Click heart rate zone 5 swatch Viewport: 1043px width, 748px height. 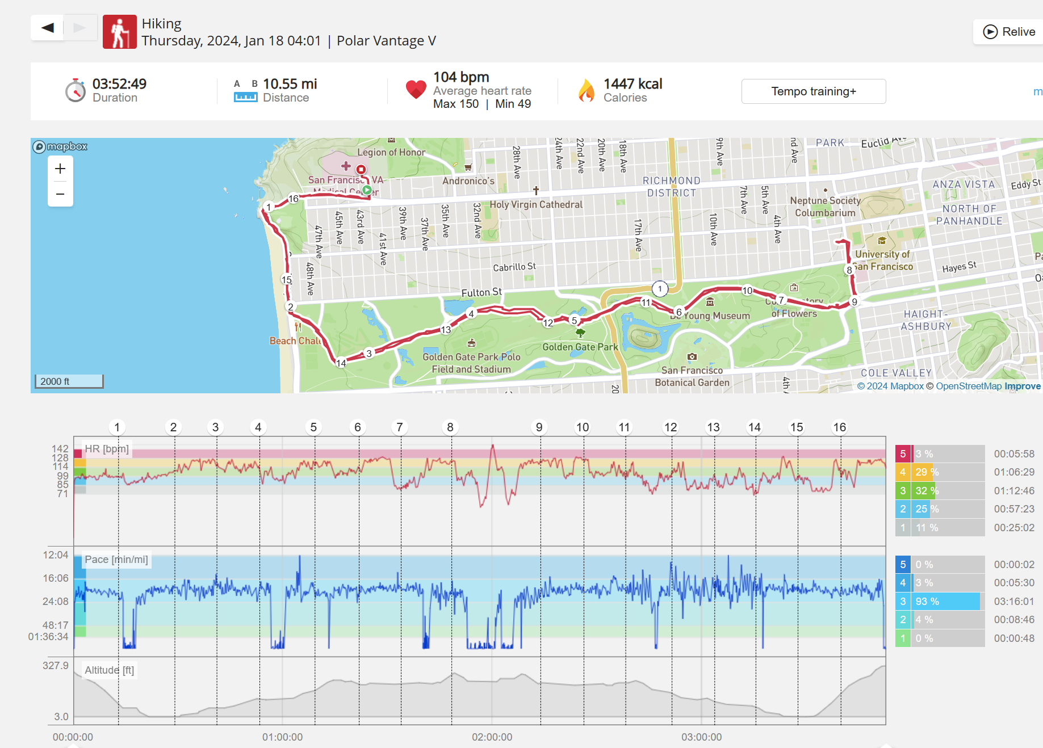(x=903, y=454)
